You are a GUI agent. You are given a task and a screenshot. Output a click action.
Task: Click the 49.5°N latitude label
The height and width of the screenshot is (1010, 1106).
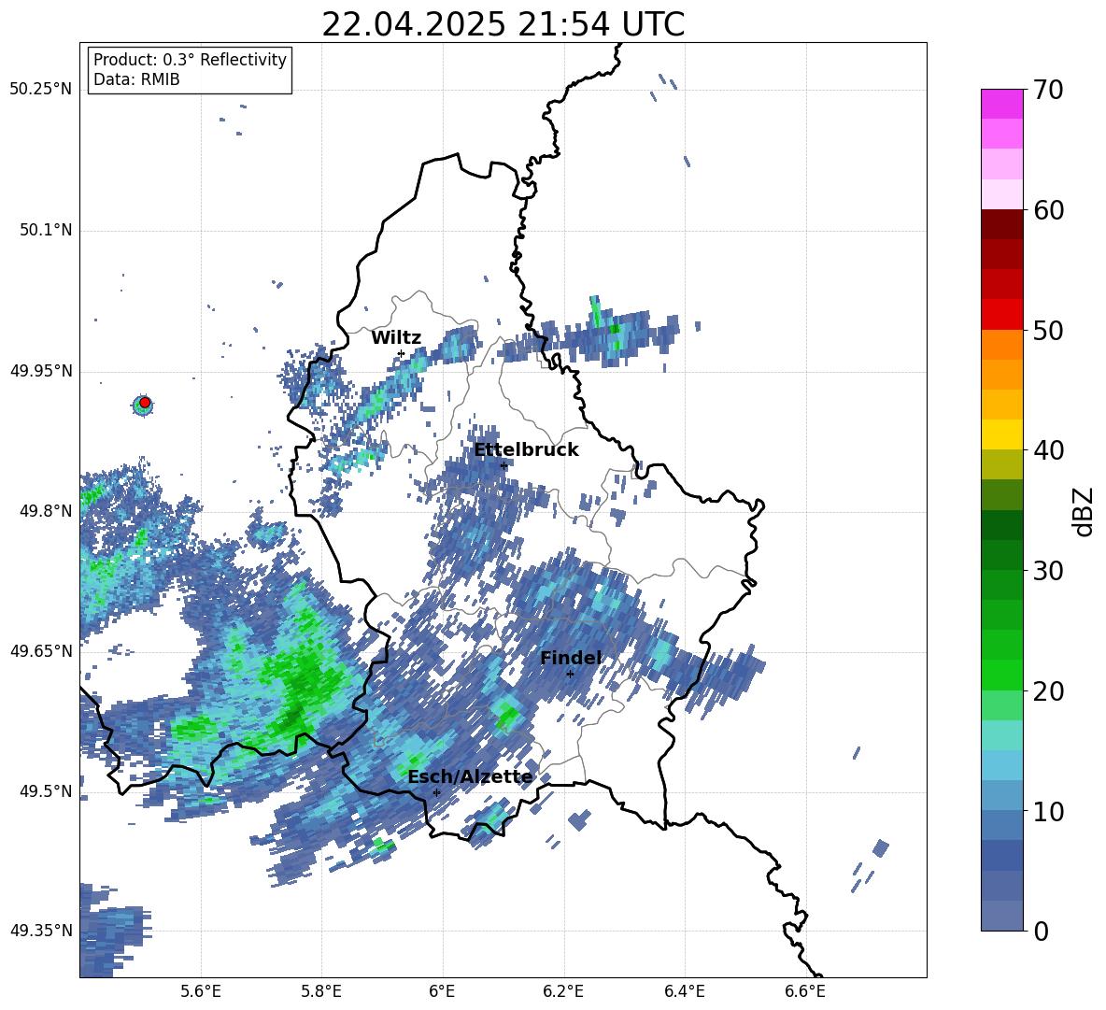[46, 791]
